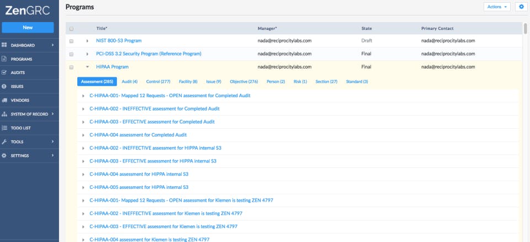Sort by the Primary Contact column header
This screenshot has width=530, height=242.
point(437,29)
